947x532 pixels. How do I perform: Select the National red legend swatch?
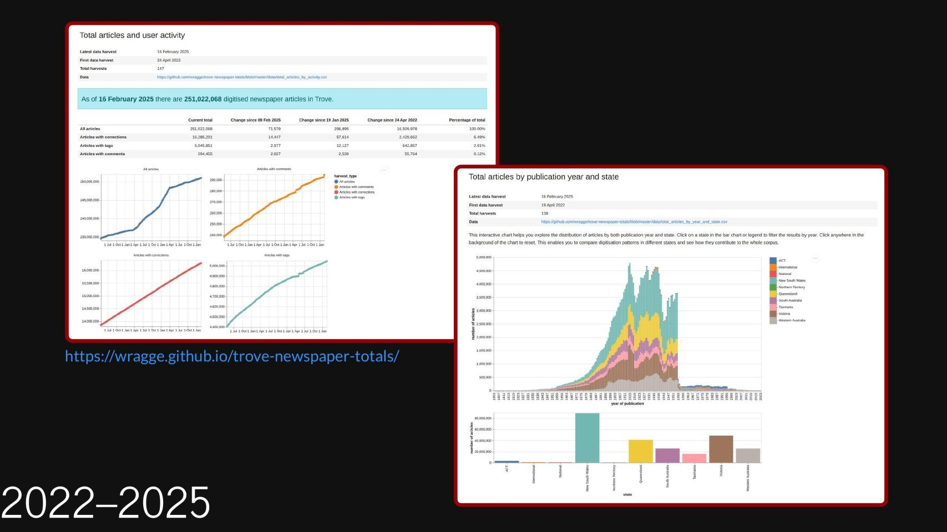(773, 274)
